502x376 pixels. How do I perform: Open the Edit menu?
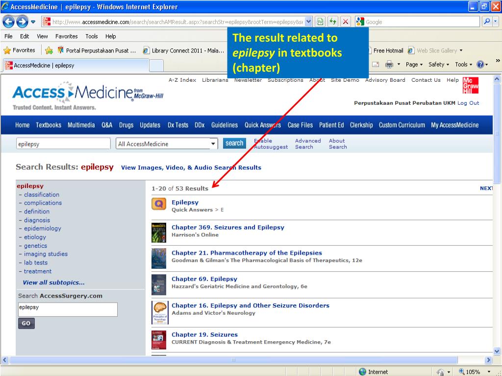tap(25, 36)
